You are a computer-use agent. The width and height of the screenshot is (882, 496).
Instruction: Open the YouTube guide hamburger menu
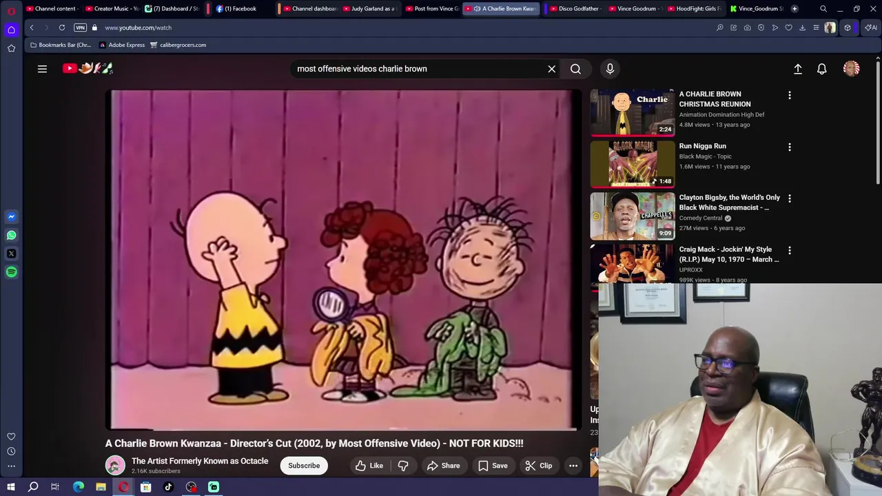coord(42,69)
